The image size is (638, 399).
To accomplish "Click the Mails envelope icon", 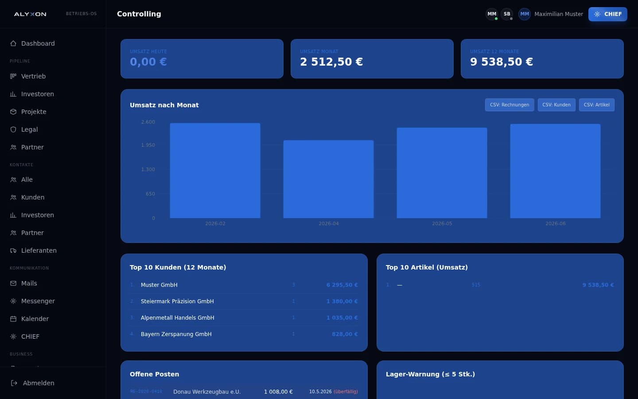I will 13,283.
